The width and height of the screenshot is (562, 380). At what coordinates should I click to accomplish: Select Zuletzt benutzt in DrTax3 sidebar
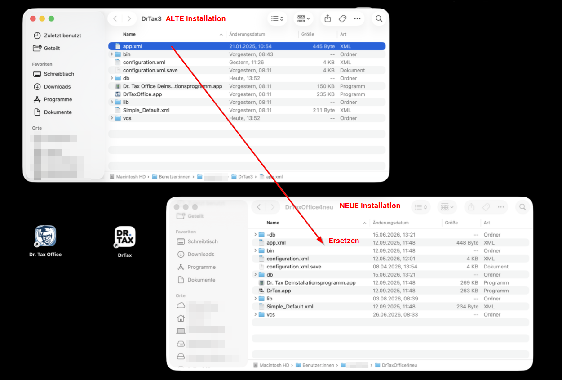(x=57, y=36)
